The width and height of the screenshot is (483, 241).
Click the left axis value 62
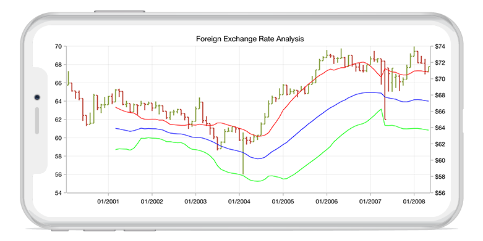(58, 120)
